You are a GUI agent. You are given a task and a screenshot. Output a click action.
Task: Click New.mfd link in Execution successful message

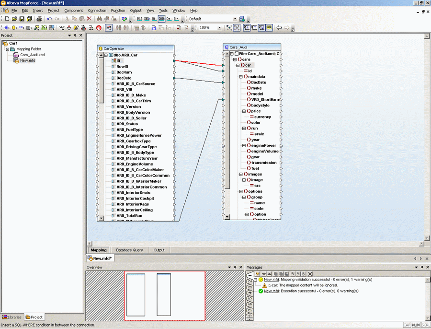point(272,291)
